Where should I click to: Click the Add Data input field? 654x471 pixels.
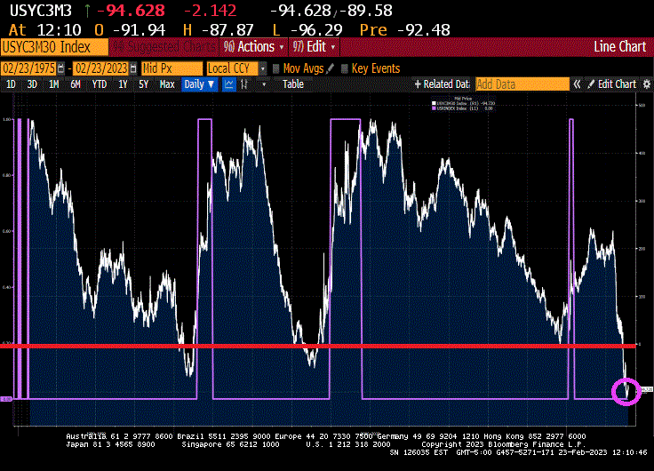pos(522,84)
